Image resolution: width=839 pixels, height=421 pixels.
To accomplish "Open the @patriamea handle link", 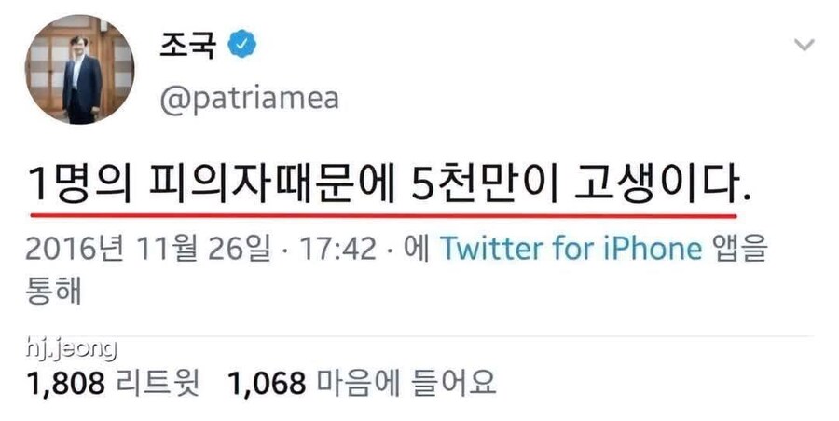I will (249, 99).
